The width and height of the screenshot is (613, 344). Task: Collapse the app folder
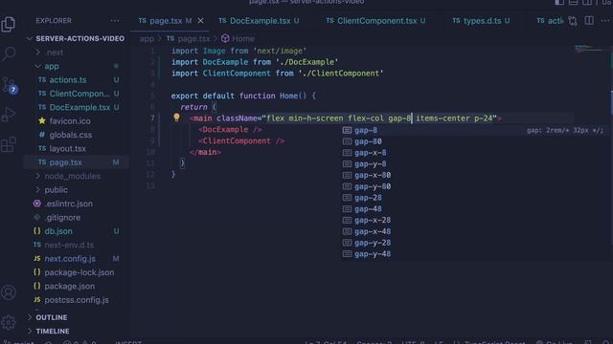click(x=77, y=66)
